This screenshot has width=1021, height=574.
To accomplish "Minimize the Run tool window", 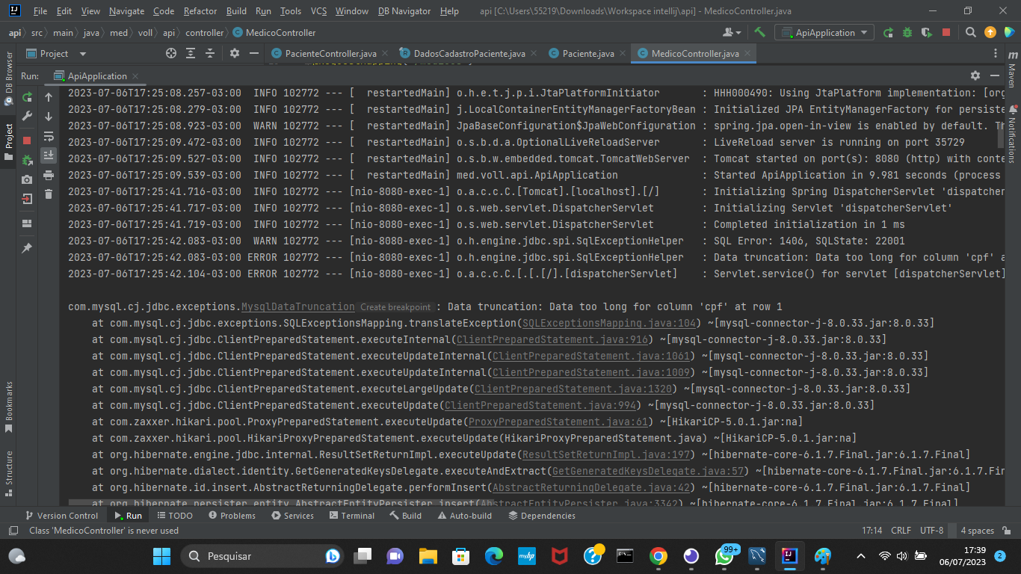I will (x=995, y=75).
